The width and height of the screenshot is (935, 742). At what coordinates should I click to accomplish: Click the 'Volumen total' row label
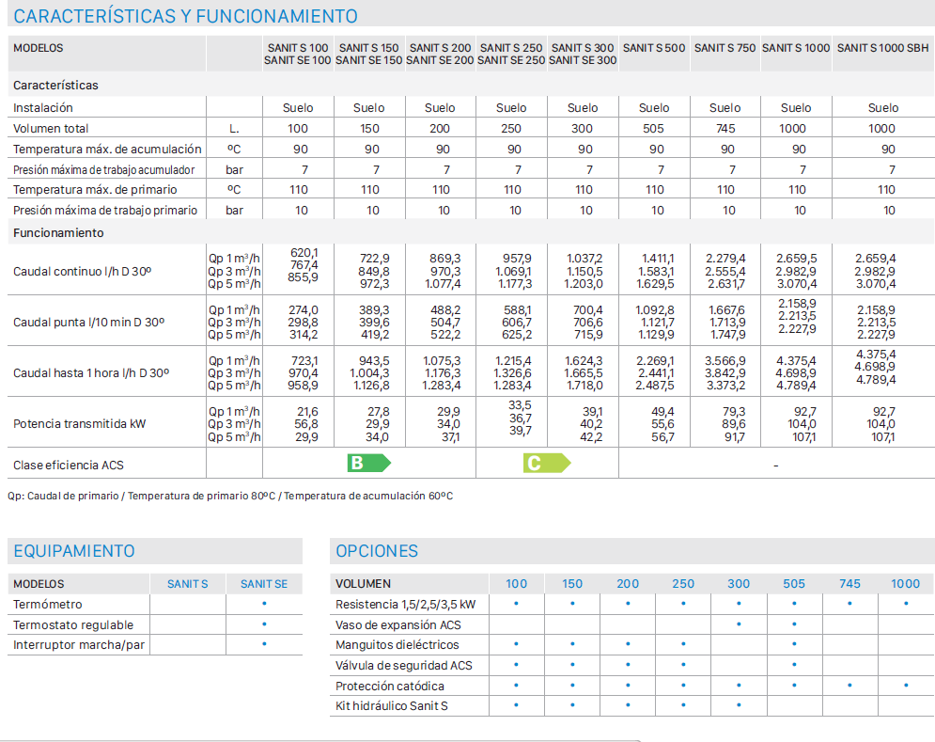pyautogui.click(x=51, y=128)
